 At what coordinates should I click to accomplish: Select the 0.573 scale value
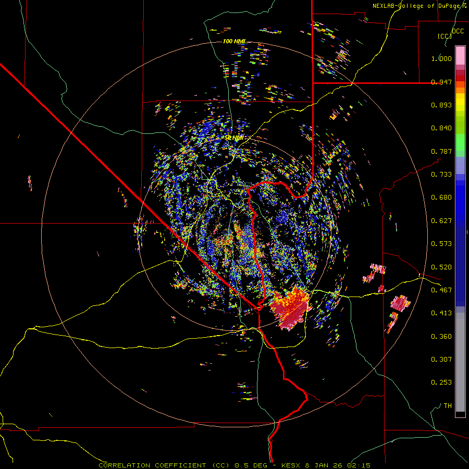441,244
